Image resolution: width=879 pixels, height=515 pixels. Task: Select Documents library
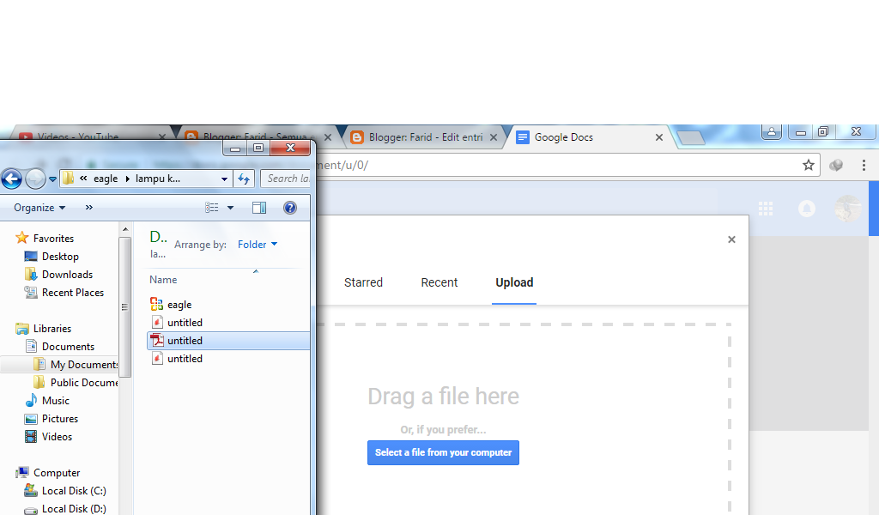click(68, 346)
